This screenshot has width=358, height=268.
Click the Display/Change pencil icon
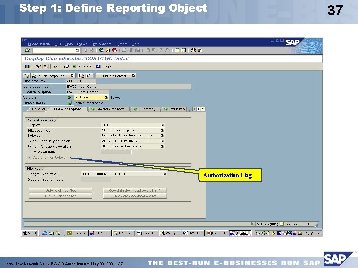(x=38, y=67)
